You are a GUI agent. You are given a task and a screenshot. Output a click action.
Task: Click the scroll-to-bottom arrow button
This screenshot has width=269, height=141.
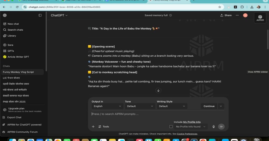(158, 90)
